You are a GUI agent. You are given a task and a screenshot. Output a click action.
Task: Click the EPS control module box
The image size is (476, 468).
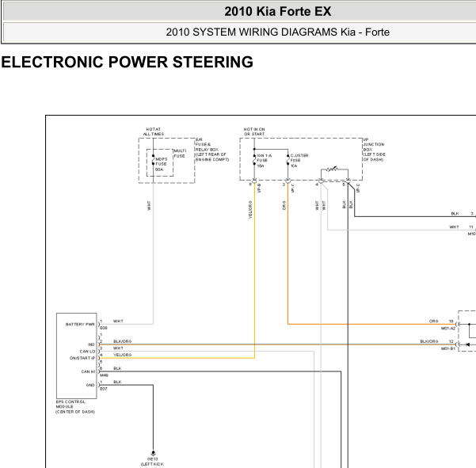77,356
